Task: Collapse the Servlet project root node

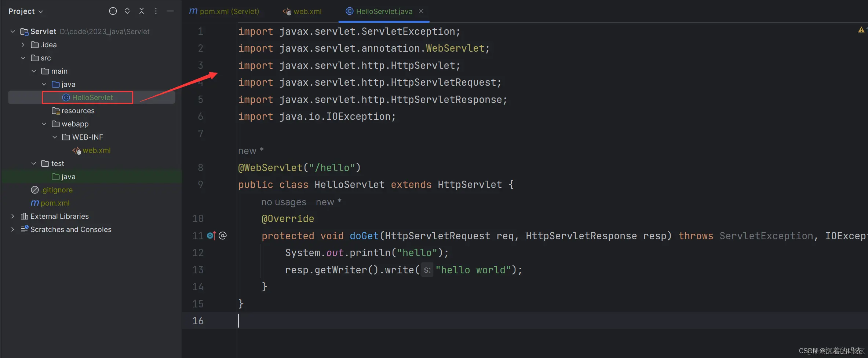Action: (13, 32)
